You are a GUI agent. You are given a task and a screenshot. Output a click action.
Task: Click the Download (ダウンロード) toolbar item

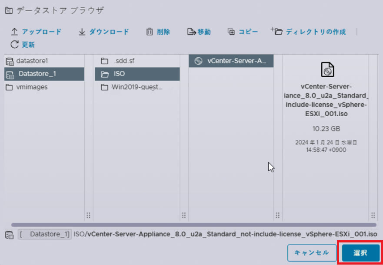click(x=103, y=32)
